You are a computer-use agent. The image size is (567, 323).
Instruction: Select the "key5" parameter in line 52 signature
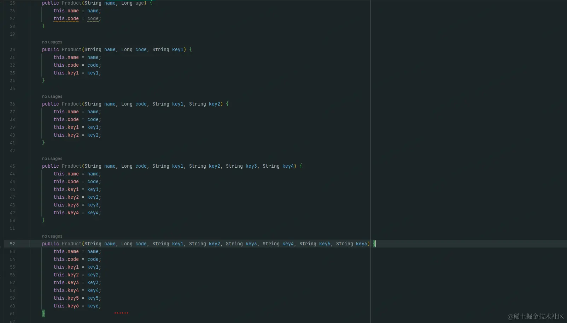(325, 244)
